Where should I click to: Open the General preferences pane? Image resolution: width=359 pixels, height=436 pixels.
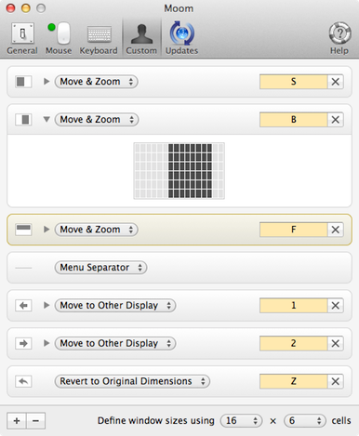pyautogui.click(x=22, y=38)
